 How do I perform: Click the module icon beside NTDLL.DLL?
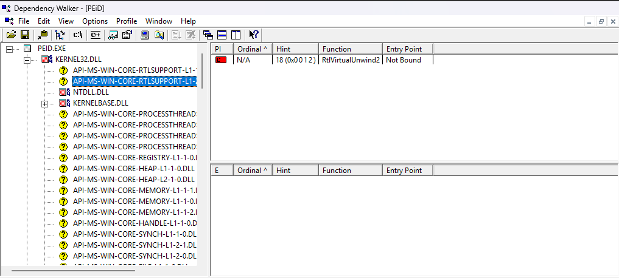pos(65,92)
